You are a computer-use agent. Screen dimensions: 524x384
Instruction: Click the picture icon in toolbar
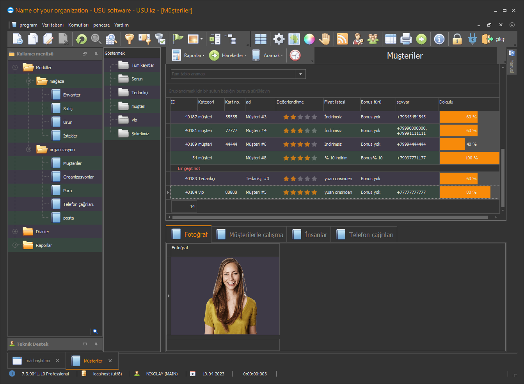point(193,39)
